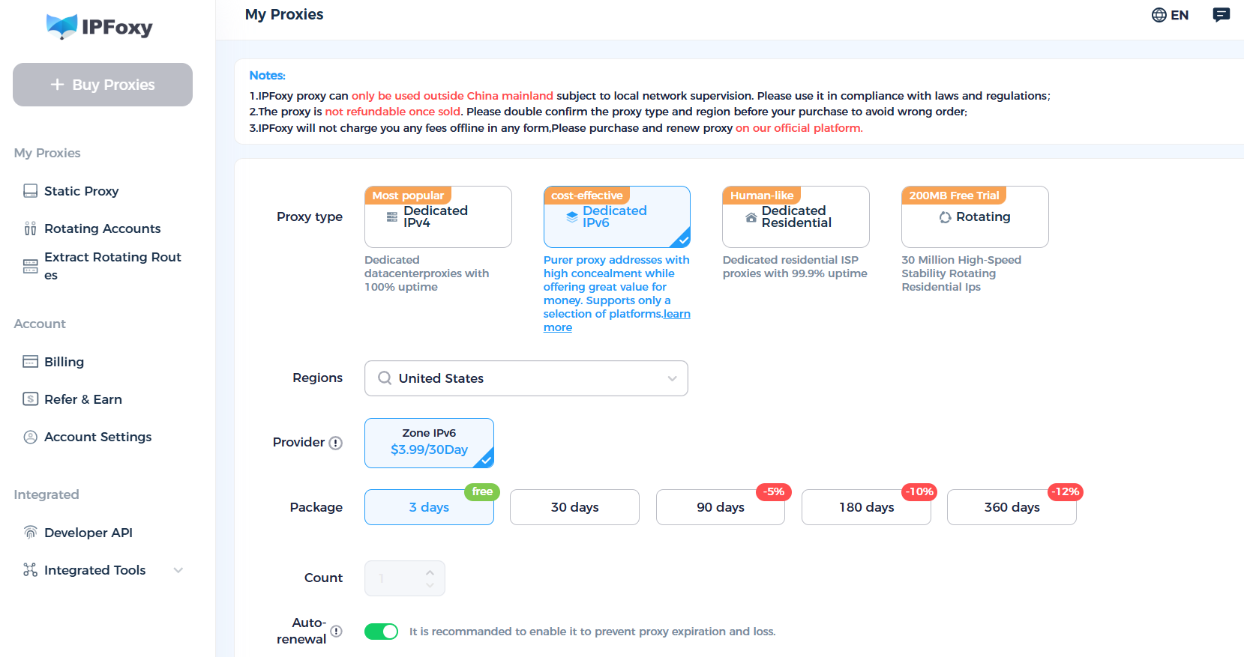Click the Billing card icon
Image resolution: width=1244 pixels, height=657 pixels.
coord(30,362)
